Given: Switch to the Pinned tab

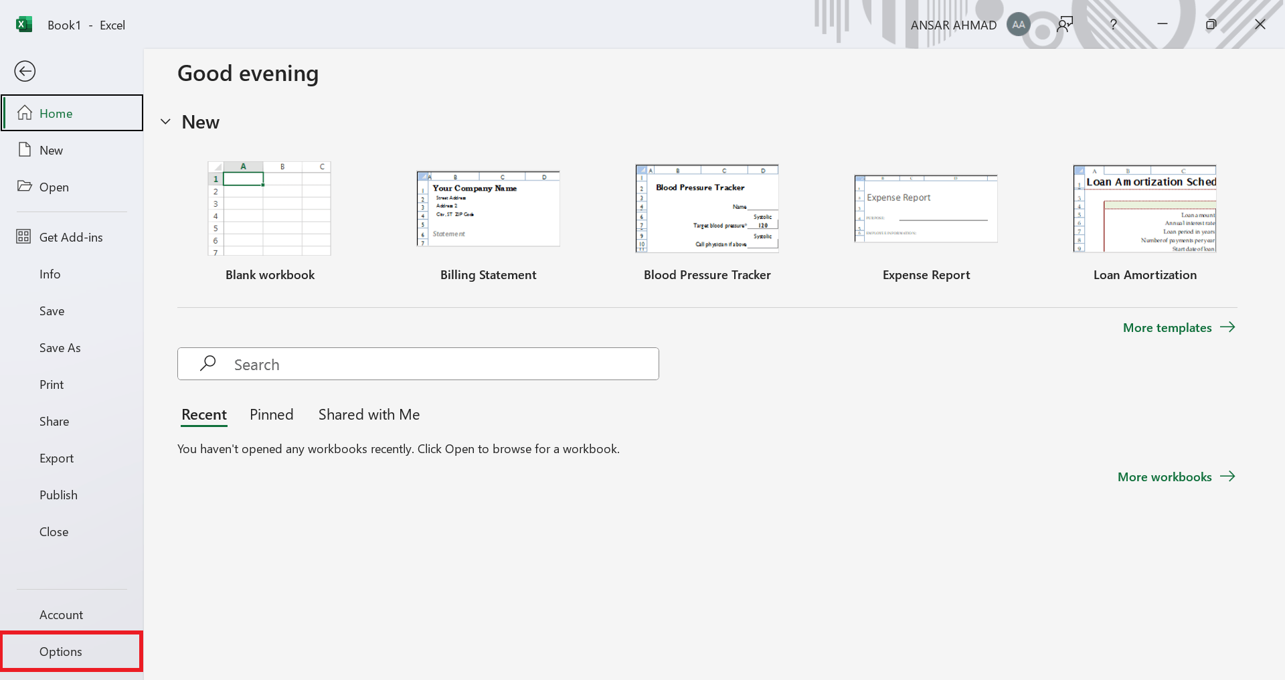Looking at the screenshot, I should (271, 414).
